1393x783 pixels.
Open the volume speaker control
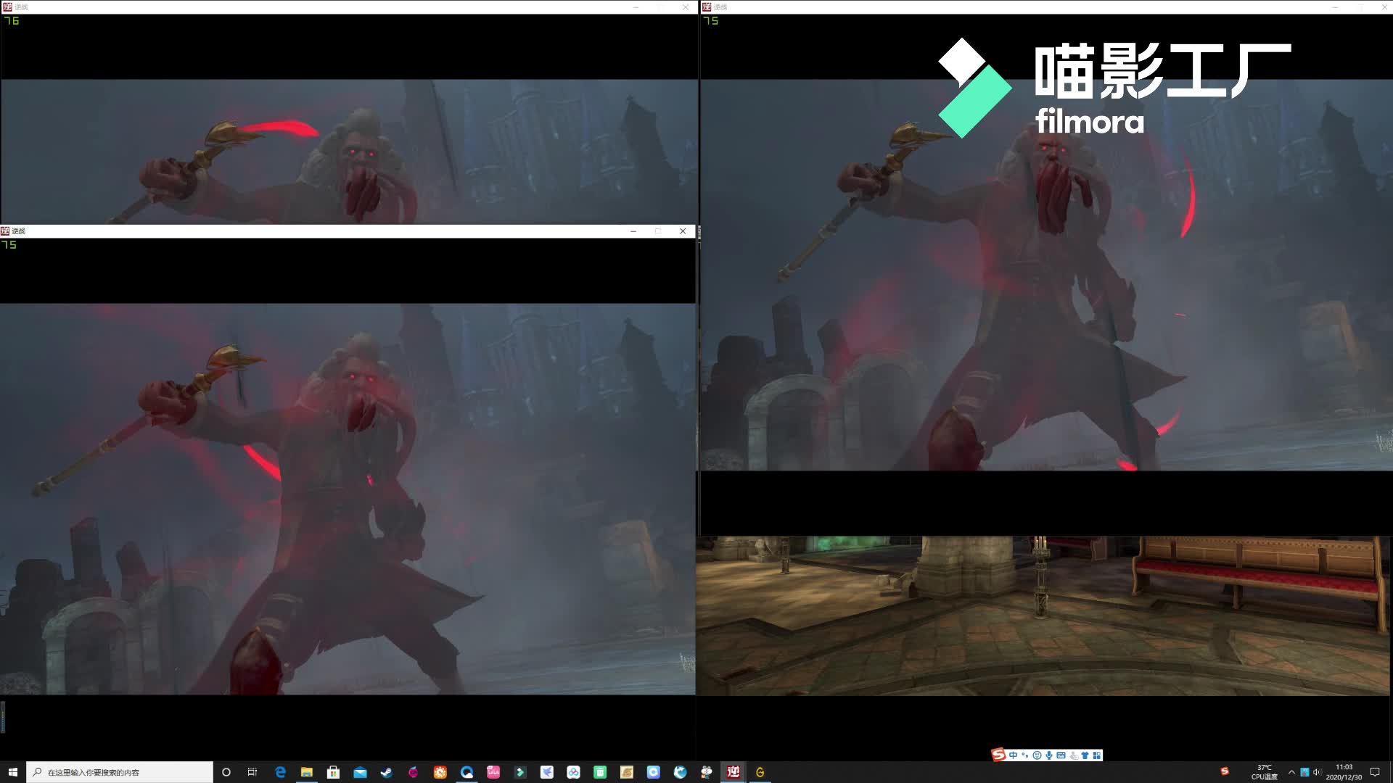pos(1317,772)
